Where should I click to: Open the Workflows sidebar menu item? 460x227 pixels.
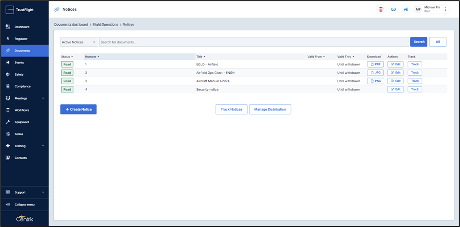[x=22, y=110]
